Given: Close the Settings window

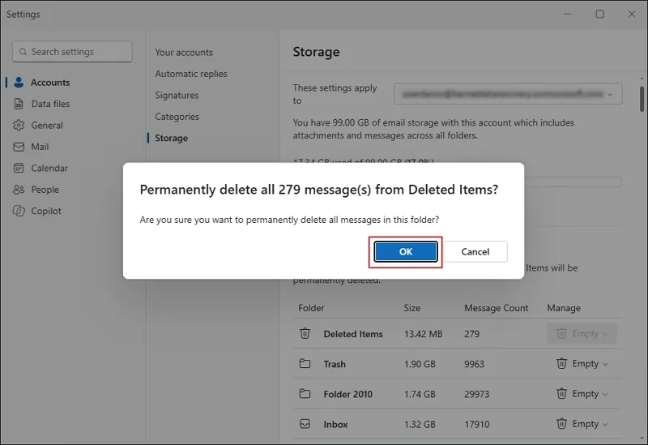Looking at the screenshot, I should coord(632,14).
